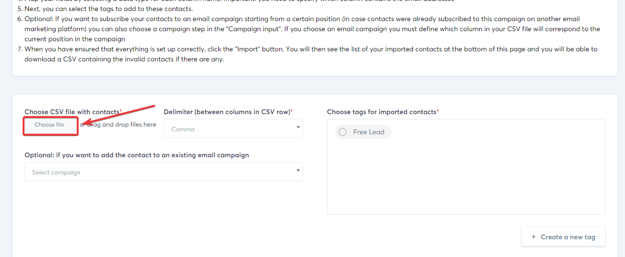Click the Choose file button
The image size is (625, 257).
(x=50, y=125)
